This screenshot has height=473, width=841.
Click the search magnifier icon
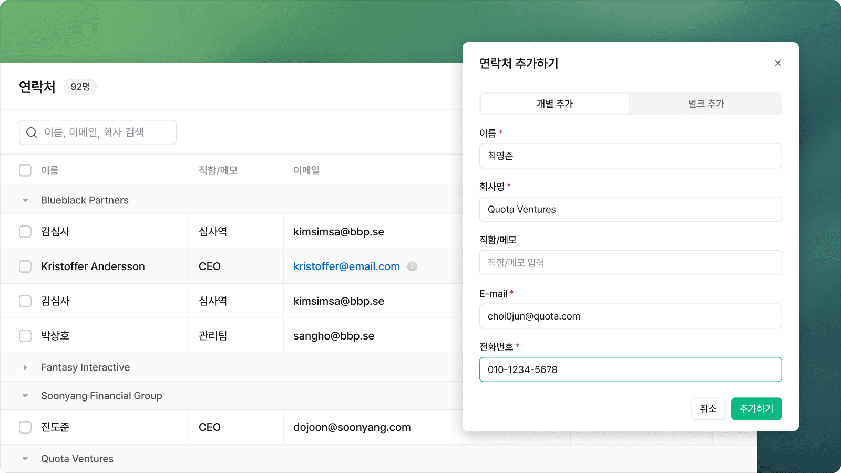tap(32, 132)
